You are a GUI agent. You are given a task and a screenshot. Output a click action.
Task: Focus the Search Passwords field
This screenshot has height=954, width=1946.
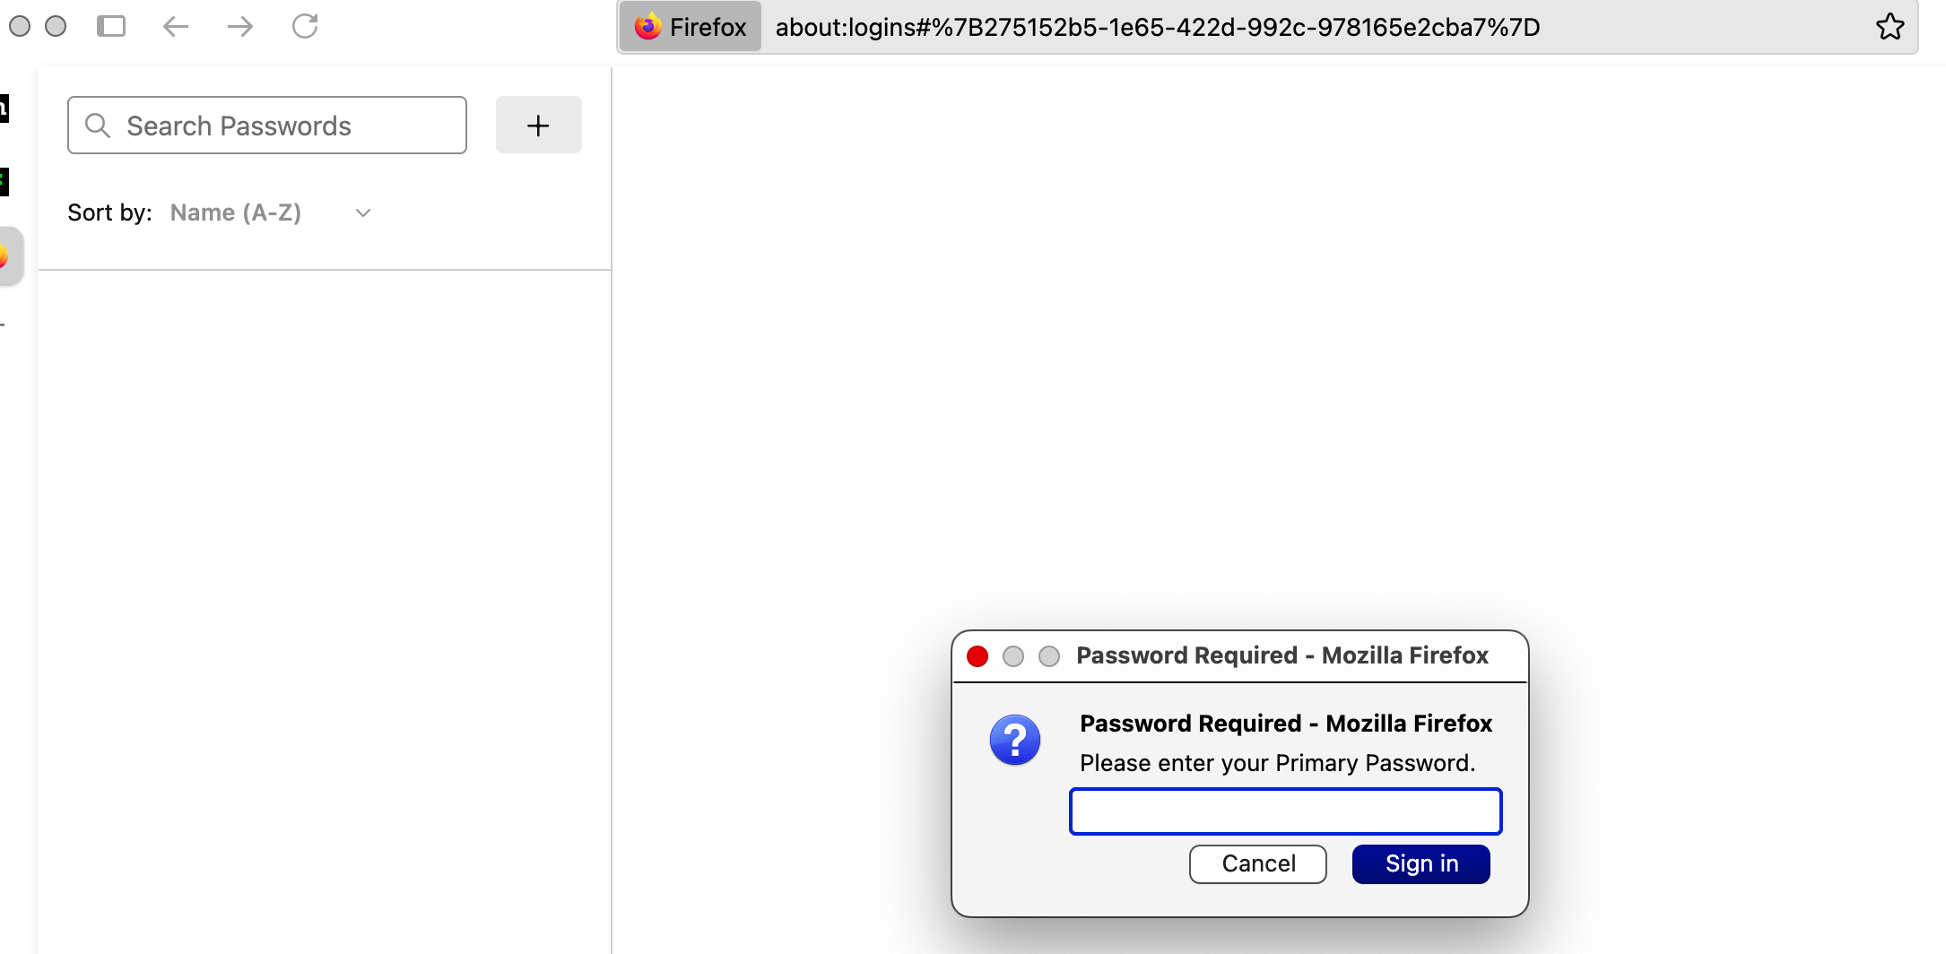click(267, 125)
